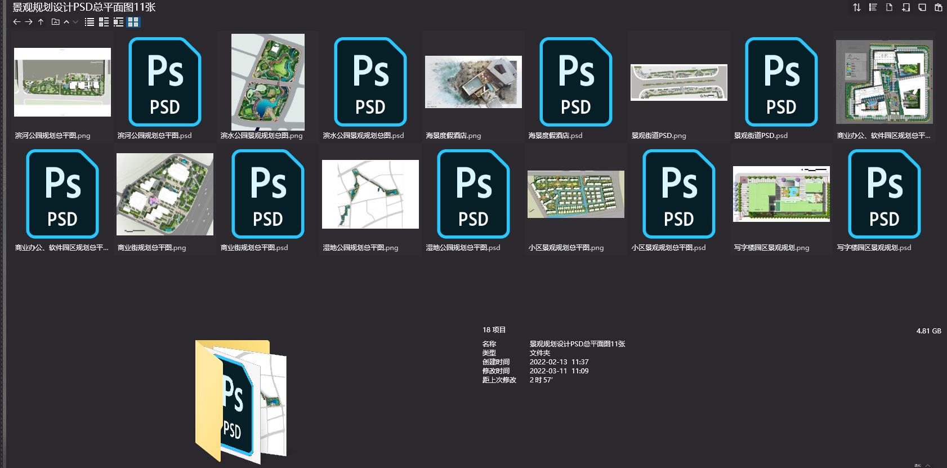Select the 景观街道PSD.psd file
The image size is (947, 468).
coord(781,82)
